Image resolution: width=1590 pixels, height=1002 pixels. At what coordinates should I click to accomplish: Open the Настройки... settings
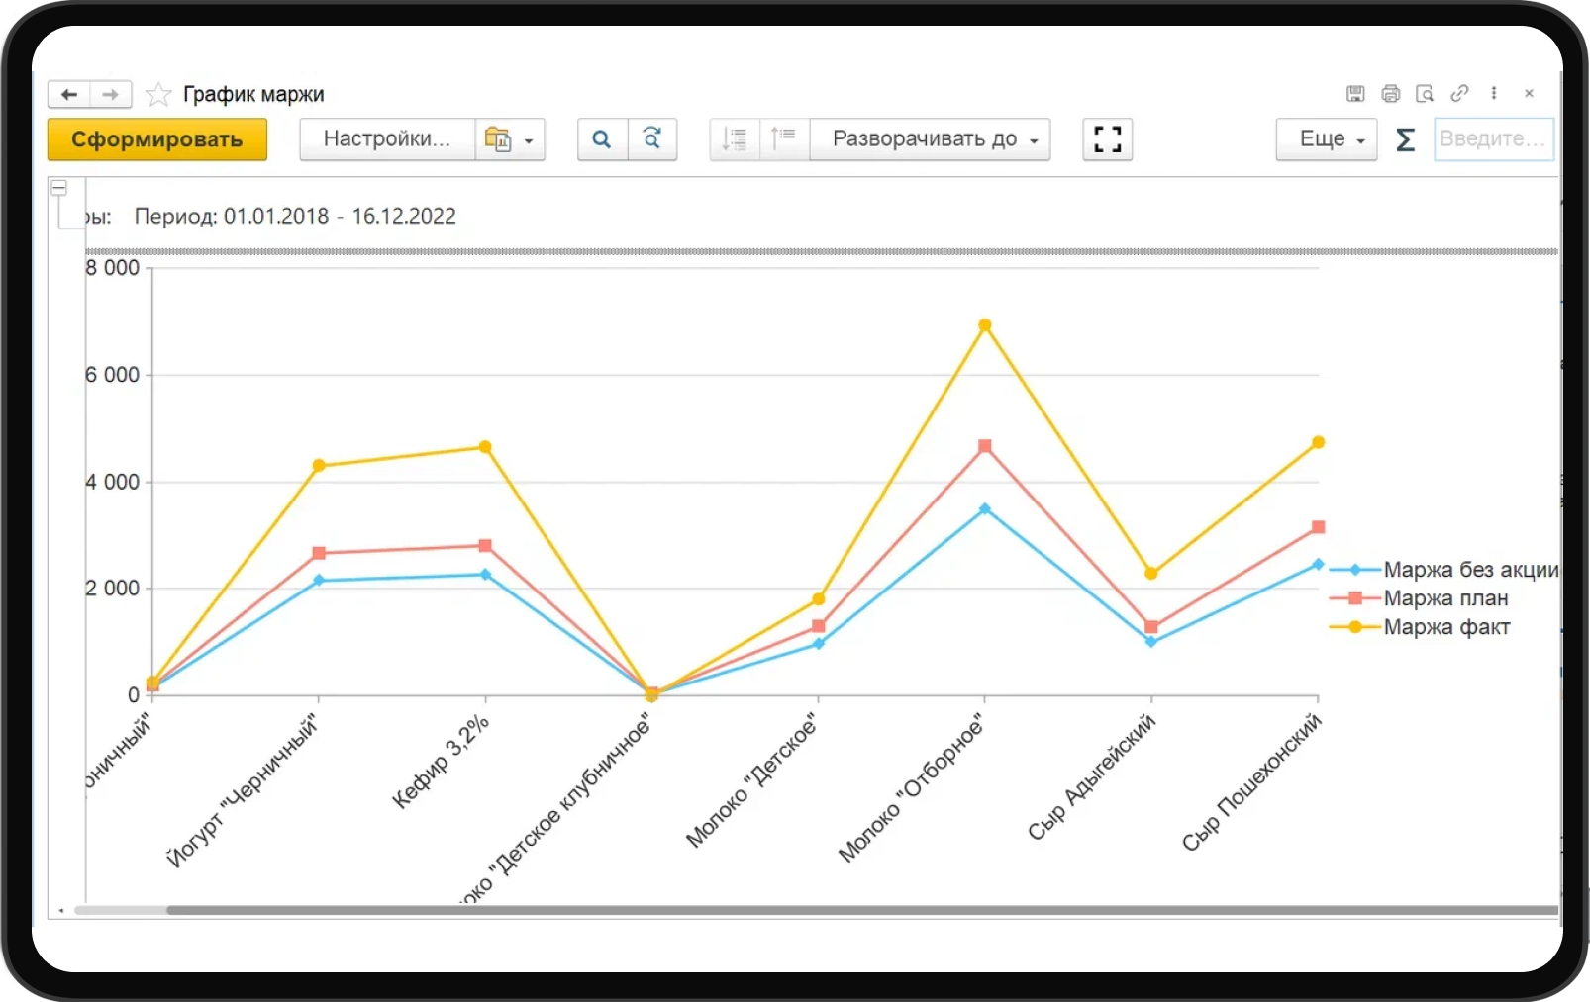[x=387, y=139]
